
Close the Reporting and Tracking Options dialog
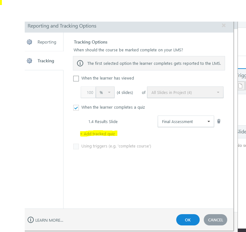click(x=224, y=25)
